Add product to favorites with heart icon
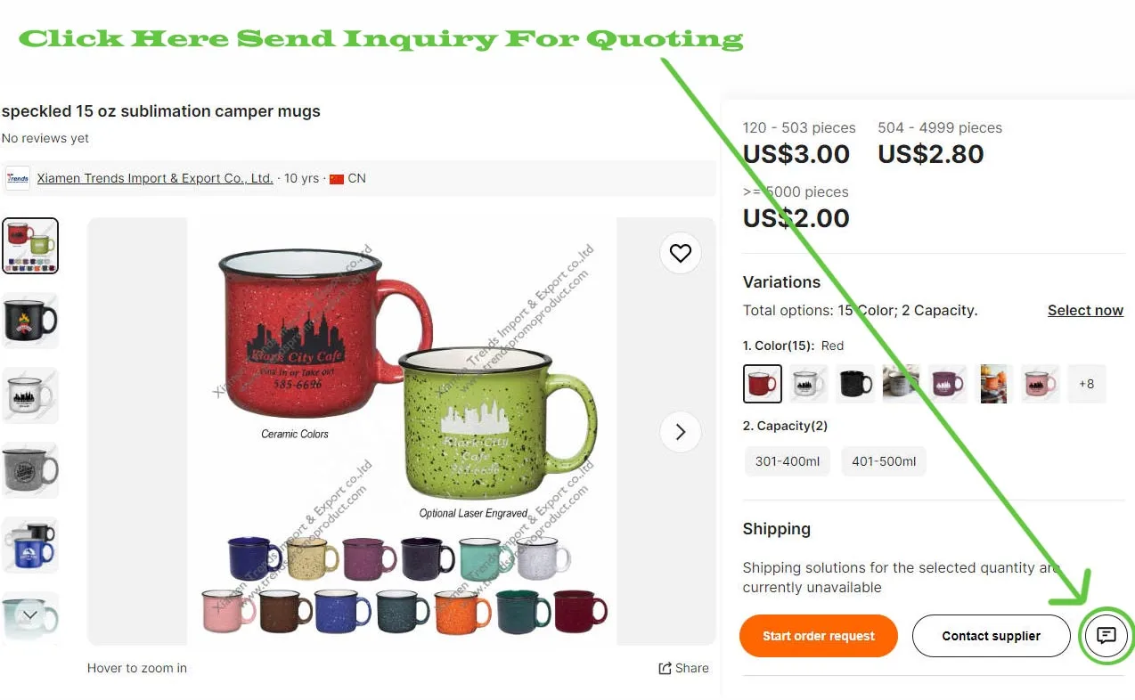This screenshot has width=1135, height=700. (x=681, y=254)
